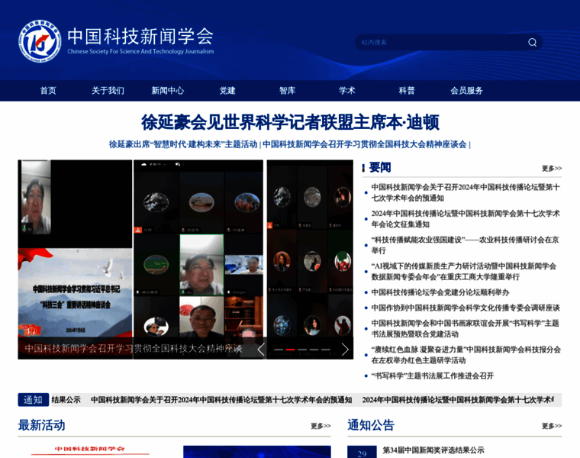
Task: Open the 智库 menu item
Action: click(288, 91)
